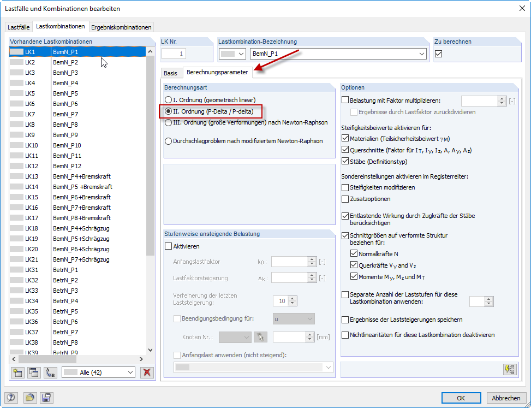531x408 pixels.
Task: Click the horizontal scrollbar right arrow
Action: coord(141,359)
